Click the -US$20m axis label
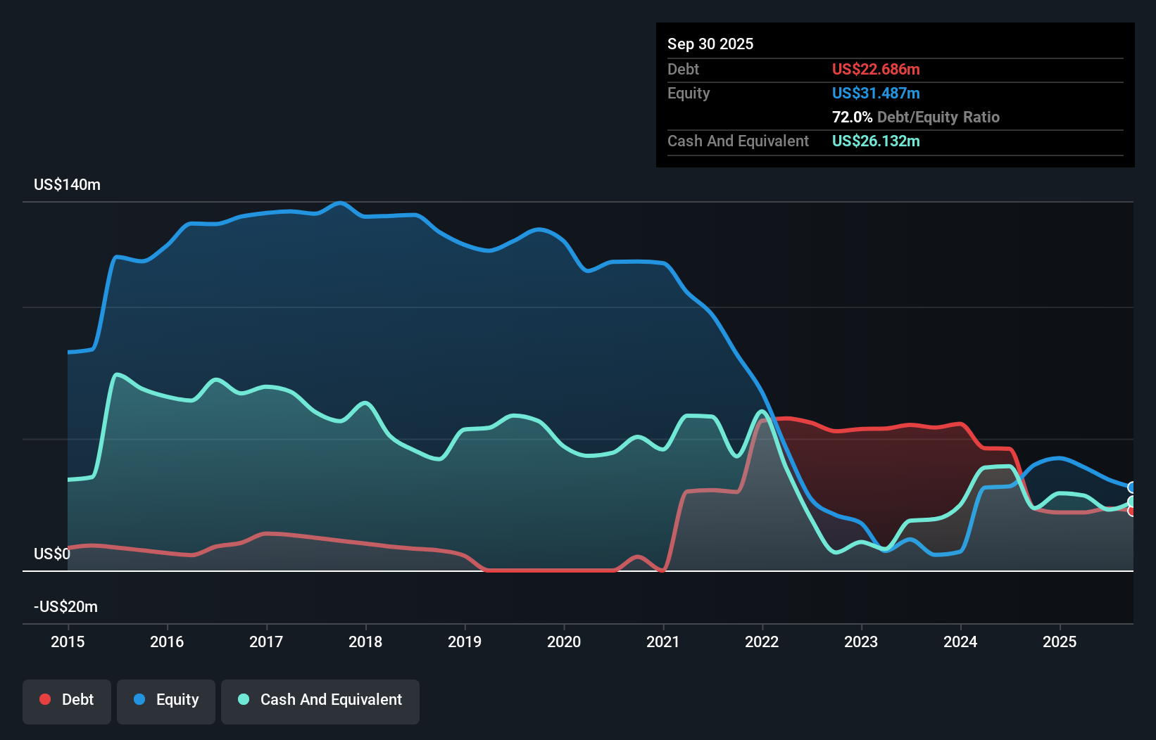Image resolution: width=1156 pixels, height=740 pixels. (65, 606)
